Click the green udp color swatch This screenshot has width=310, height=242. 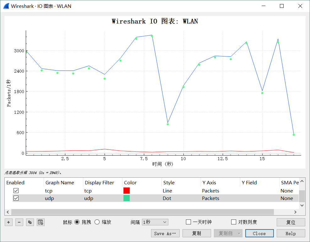(x=127, y=198)
